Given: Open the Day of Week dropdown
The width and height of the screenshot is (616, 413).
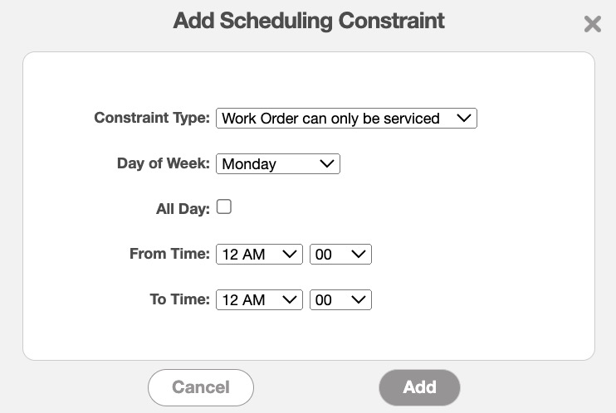Looking at the screenshot, I should pos(277,164).
